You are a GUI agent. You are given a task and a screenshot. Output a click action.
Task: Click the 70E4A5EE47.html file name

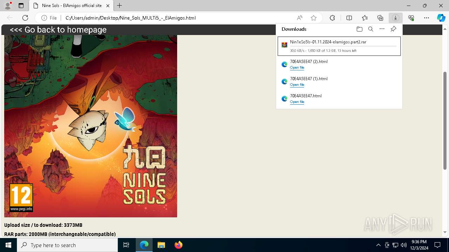(x=306, y=96)
